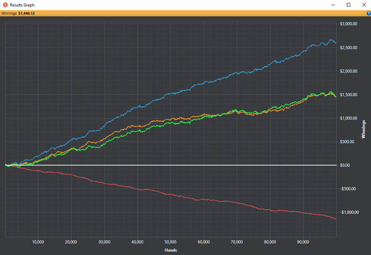Click the -$1,000.00 axis label
Image resolution: width=371 pixels, height=255 pixels.
tap(349, 212)
